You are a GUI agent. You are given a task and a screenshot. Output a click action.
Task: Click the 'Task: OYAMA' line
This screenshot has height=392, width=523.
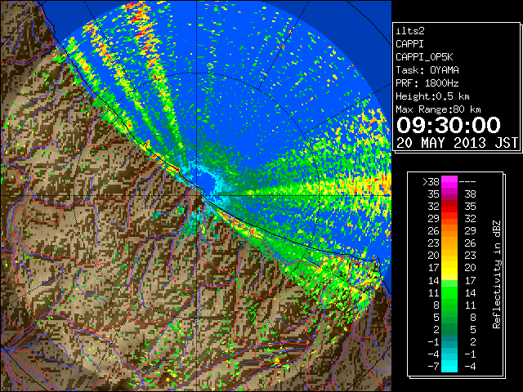pyautogui.click(x=427, y=70)
